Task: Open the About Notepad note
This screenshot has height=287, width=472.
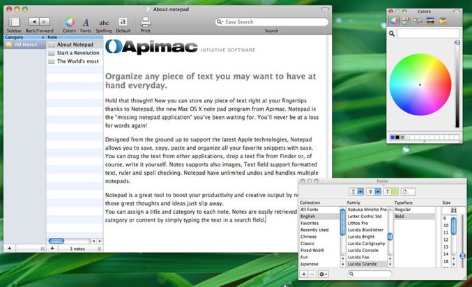Action: click(x=75, y=45)
